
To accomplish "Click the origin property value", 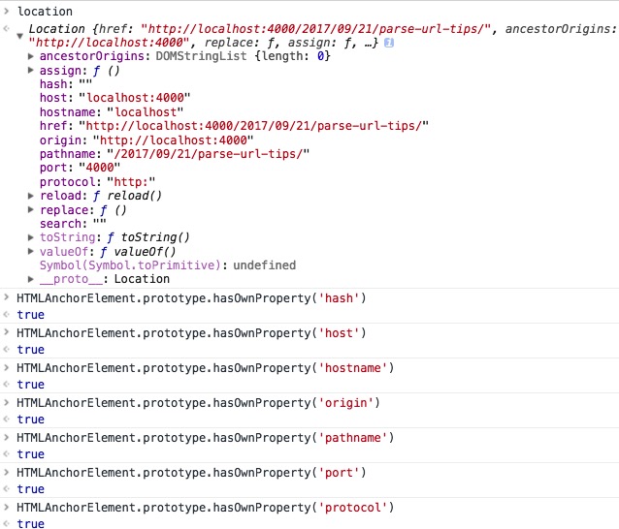I will tap(173, 140).
